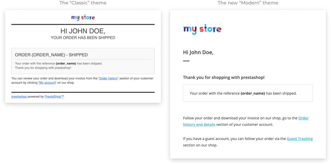Click the modern order reference message box

coord(248,93)
